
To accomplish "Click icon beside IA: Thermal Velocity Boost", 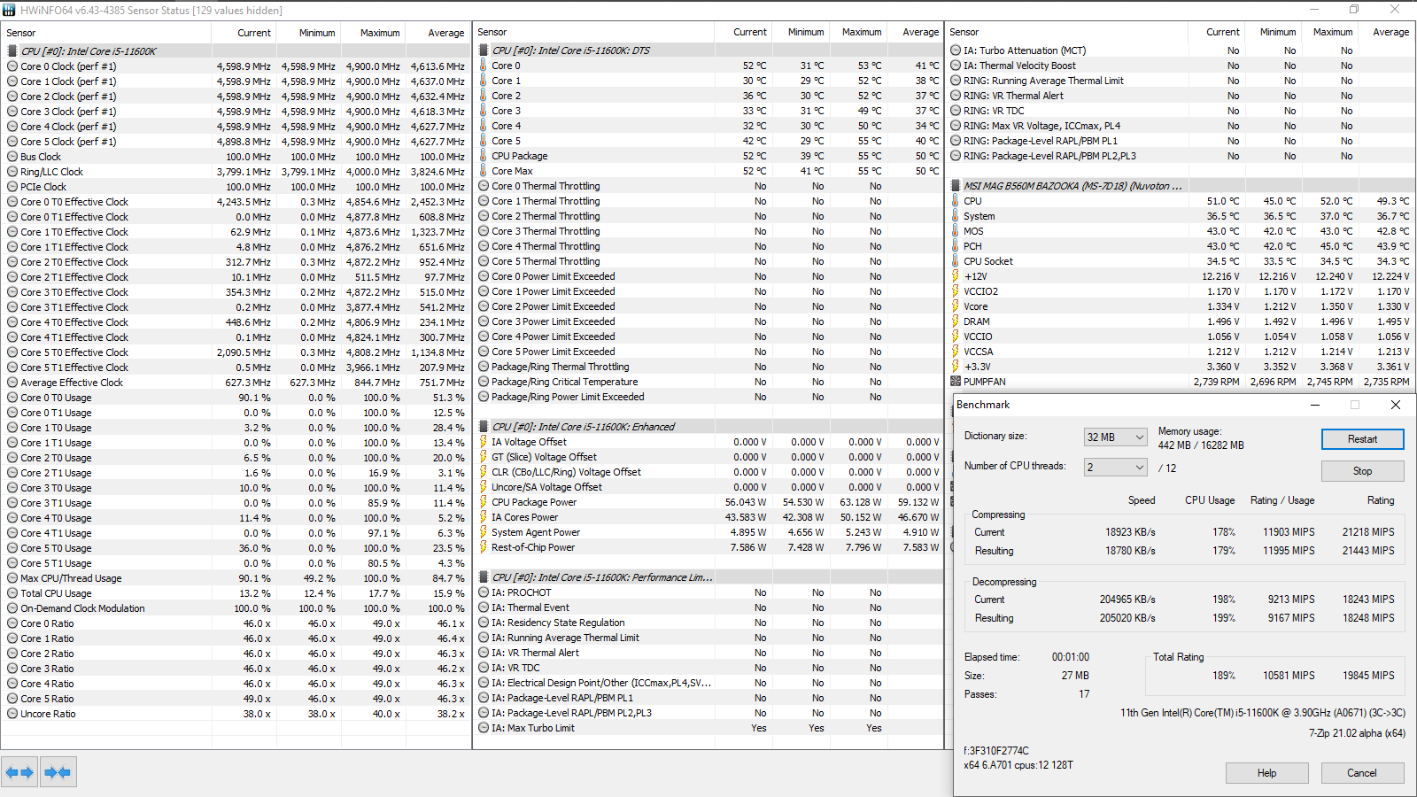I will [956, 66].
